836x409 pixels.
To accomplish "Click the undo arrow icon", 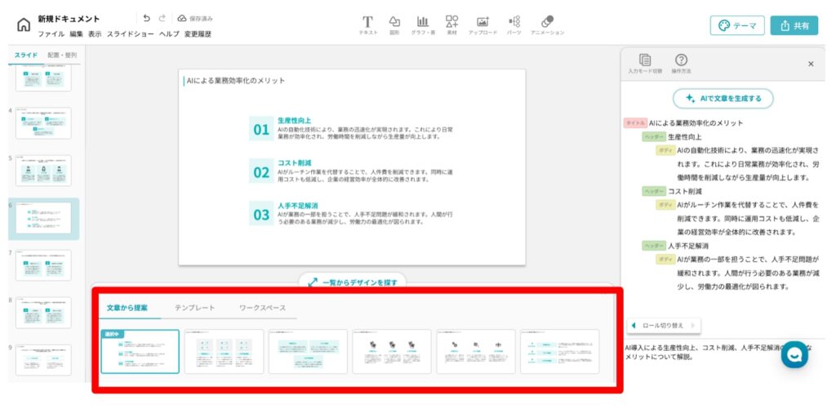I will click(x=146, y=17).
